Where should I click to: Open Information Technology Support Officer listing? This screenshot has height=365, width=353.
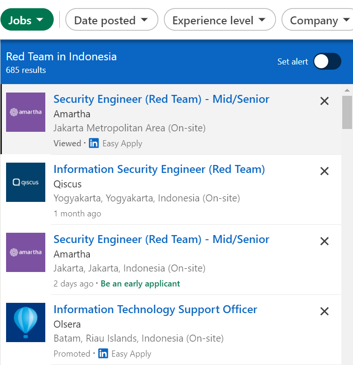click(x=155, y=309)
